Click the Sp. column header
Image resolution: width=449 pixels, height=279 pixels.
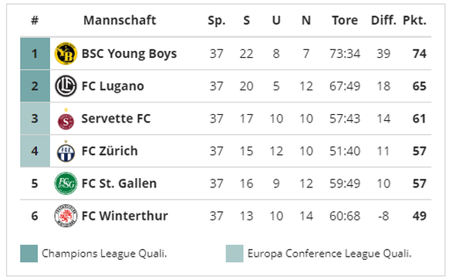(x=217, y=21)
